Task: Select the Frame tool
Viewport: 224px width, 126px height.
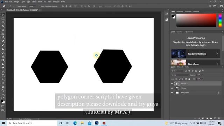Action: pos(3,34)
